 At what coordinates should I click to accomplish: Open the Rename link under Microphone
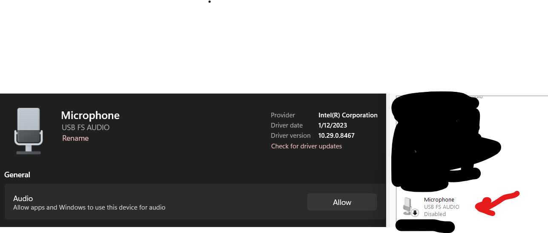[75, 138]
